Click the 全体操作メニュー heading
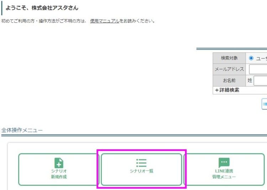 coord(22,130)
